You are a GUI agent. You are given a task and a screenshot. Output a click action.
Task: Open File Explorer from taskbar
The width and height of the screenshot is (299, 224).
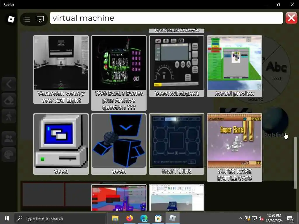(115, 218)
